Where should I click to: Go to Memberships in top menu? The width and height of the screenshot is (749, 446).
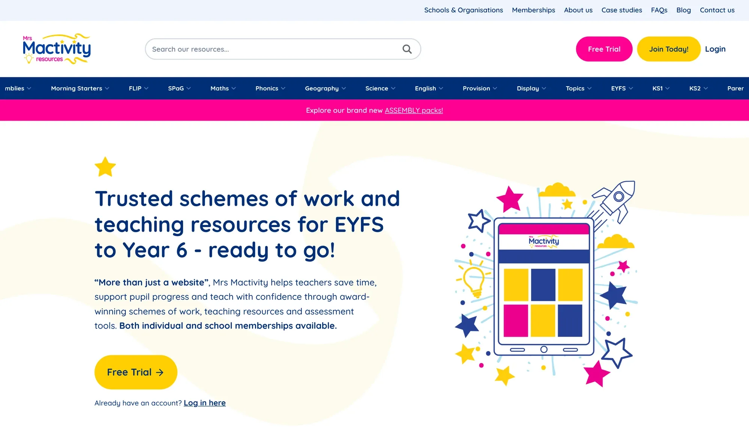tap(533, 10)
